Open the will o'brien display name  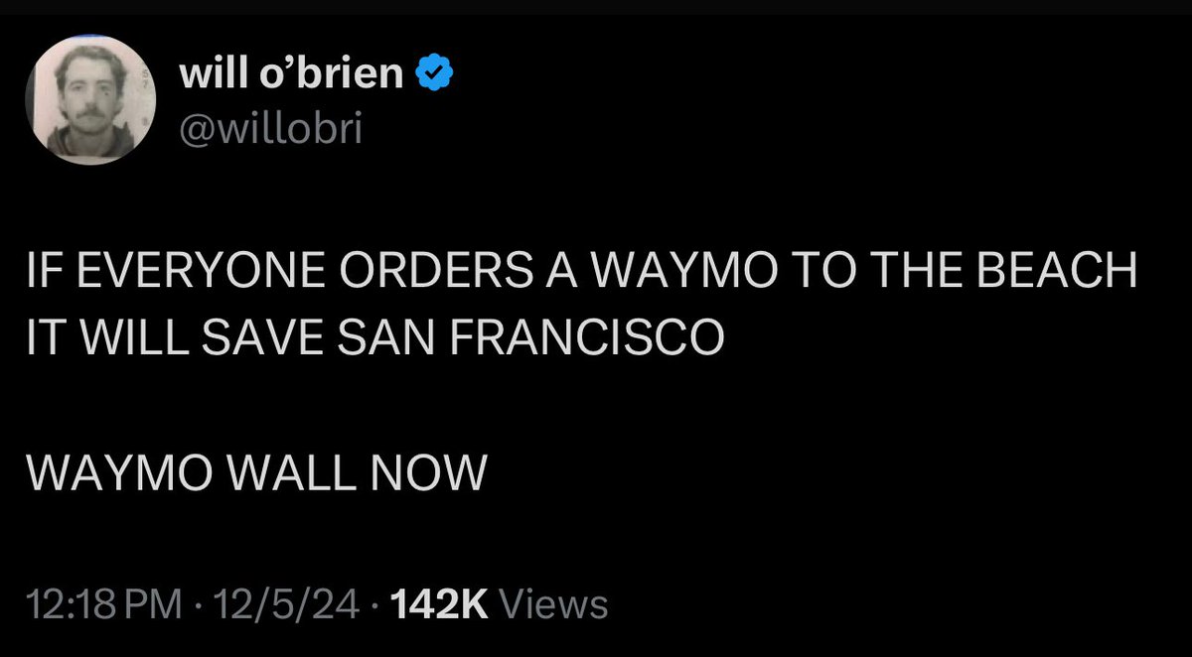[292, 74]
